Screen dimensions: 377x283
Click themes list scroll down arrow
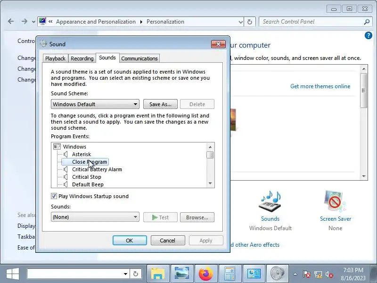(x=364, y=176)
